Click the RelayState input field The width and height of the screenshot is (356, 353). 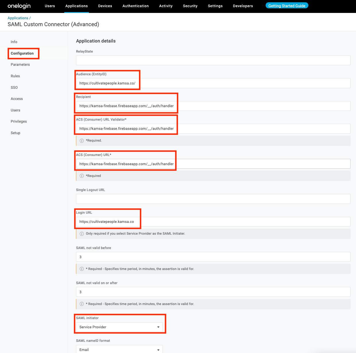[213, 60]
